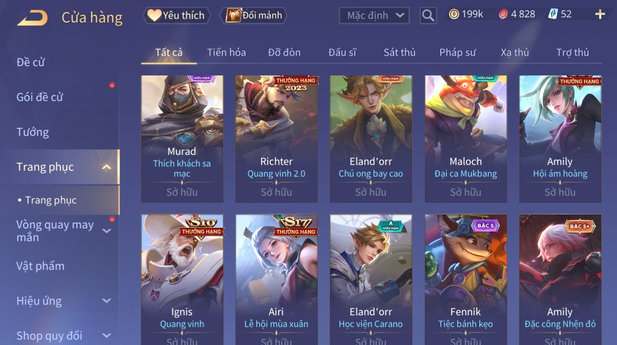The image size is (617, 345).
Task: Expand the Hiệu ứng sidebar section
Action: point(107,301)
